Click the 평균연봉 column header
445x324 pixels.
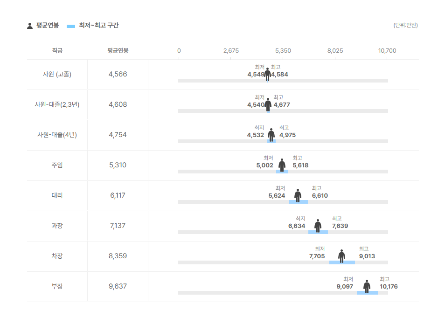(118, 50)
